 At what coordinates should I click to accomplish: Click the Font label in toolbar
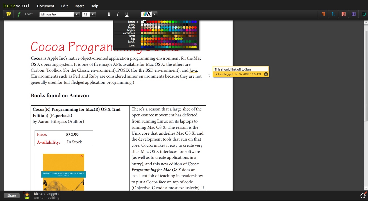tap(29, 14)
